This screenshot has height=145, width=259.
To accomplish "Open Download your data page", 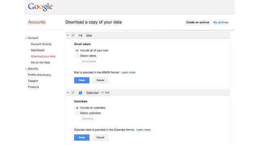I will tap(43, 56).
